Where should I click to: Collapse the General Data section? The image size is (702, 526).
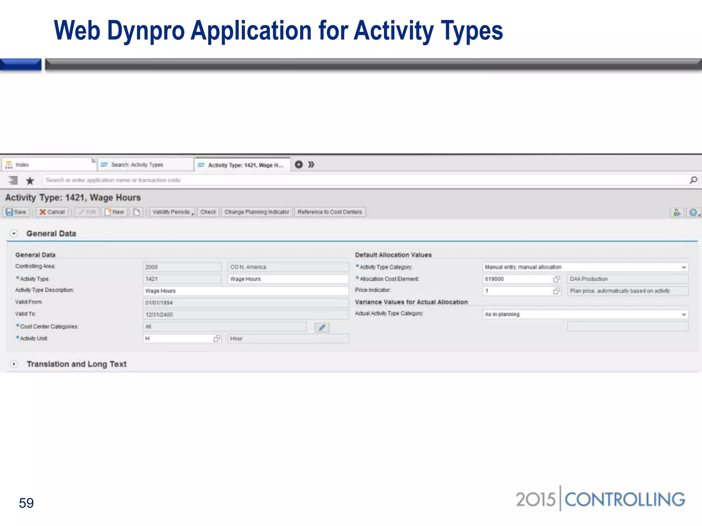14,234
